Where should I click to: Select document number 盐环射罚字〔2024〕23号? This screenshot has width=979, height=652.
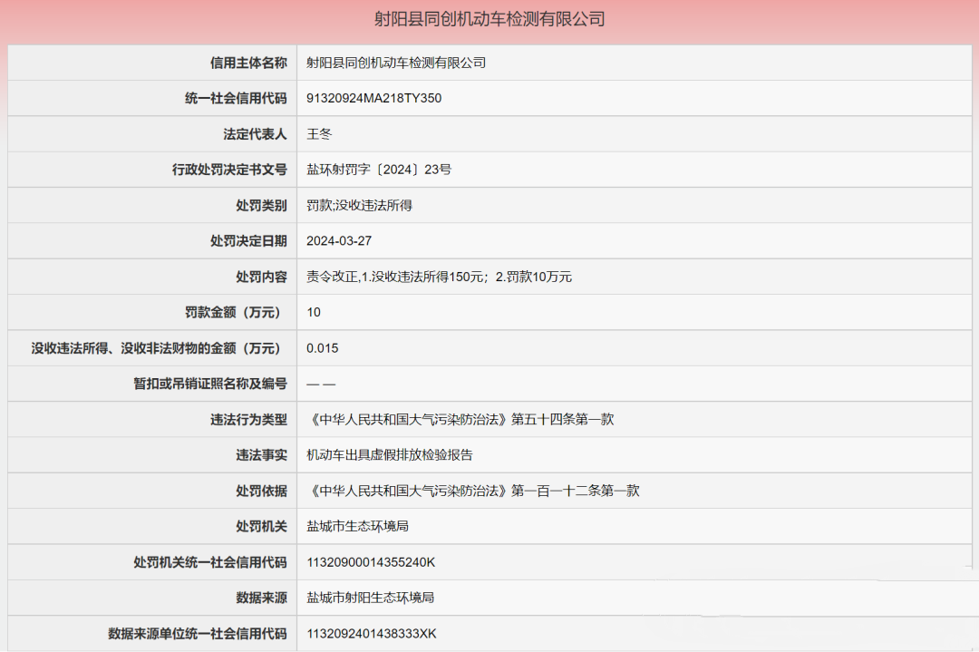pos(379,170)
